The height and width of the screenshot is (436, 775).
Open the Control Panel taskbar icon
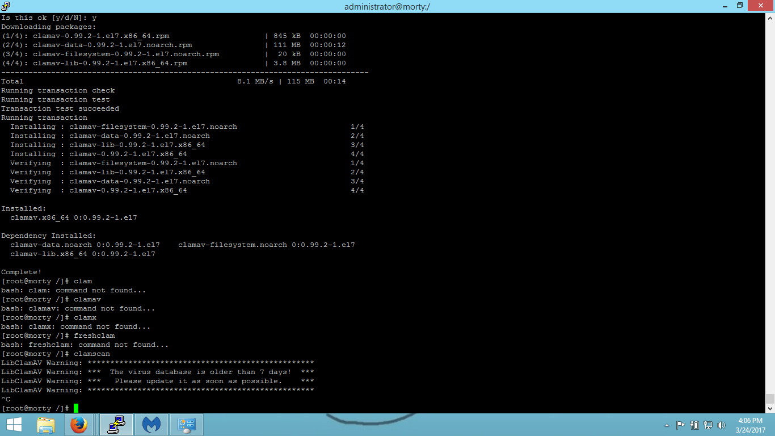point(187,425)
